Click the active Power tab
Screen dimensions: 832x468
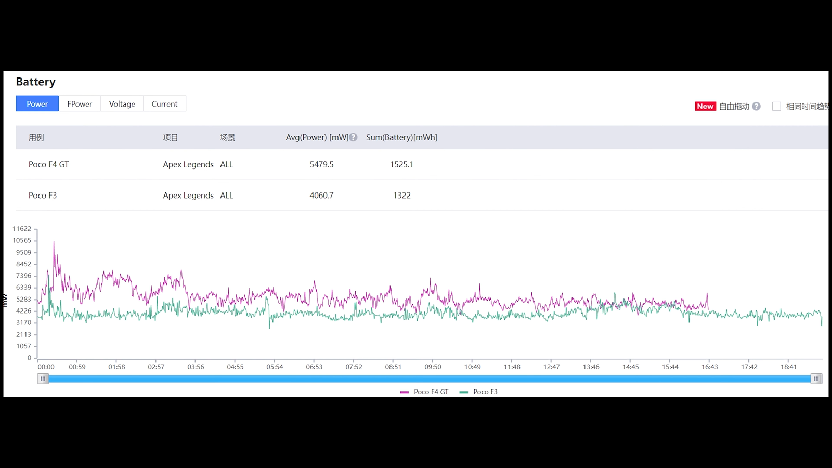coord(37,104)
